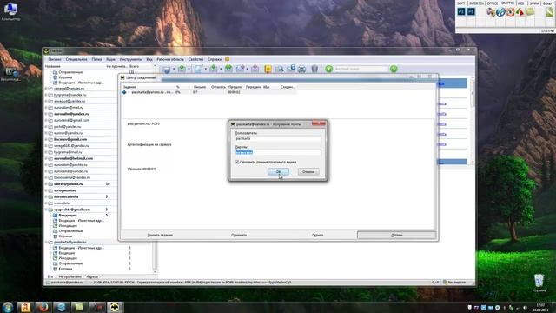Expand the salkaf@yandex.ru account
556x313 pixels.
(x=46, y=183)
